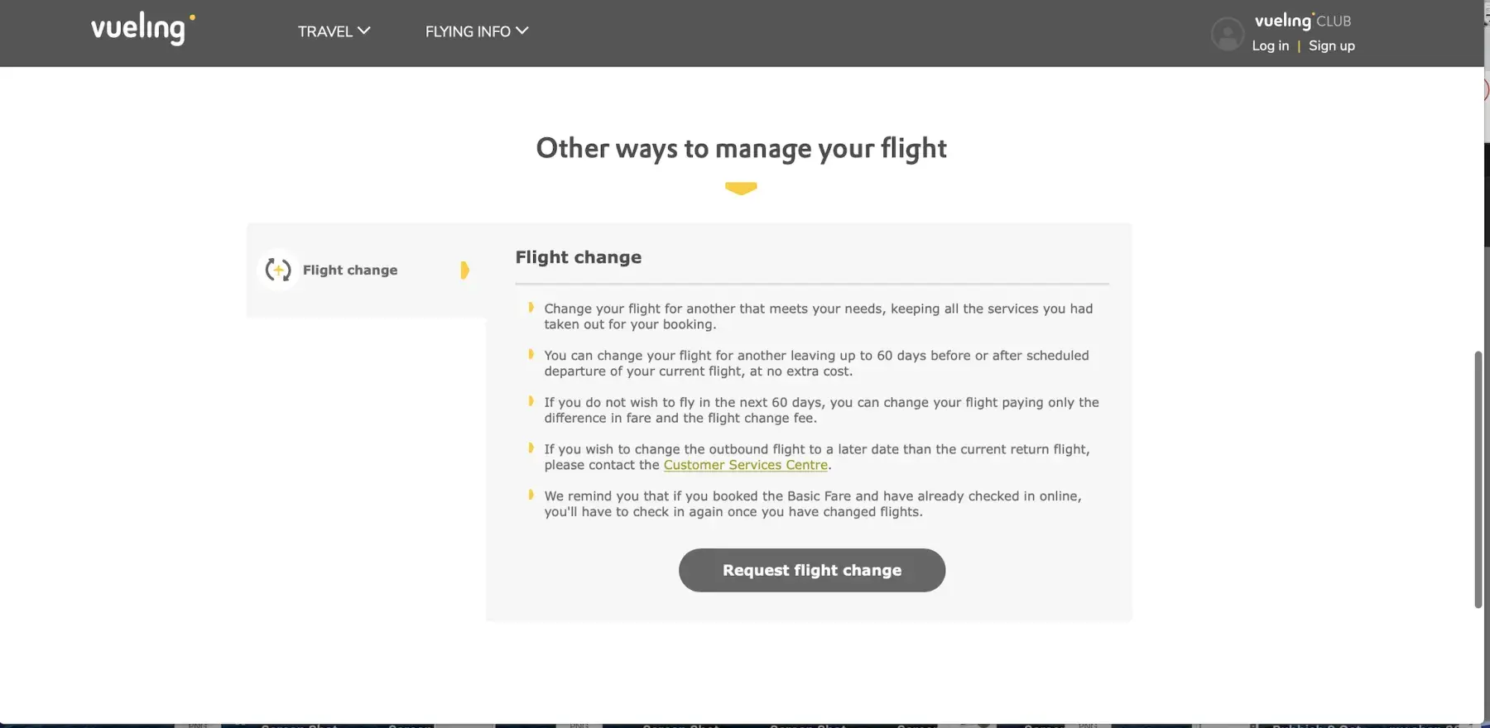Click the Log in link
The image size is (1490, 728).
click(x=1270, y=45)
